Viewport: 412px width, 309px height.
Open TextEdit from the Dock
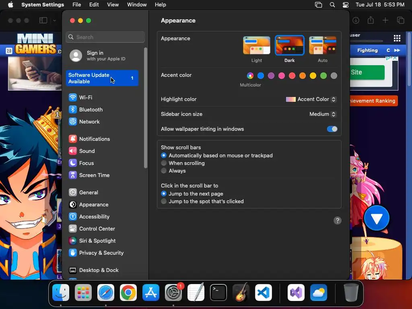196,293
